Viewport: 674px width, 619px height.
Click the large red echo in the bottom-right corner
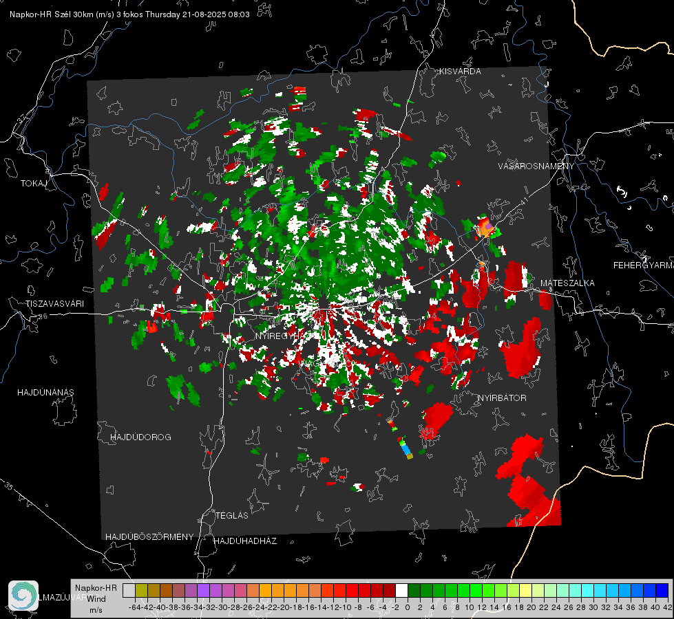point(529,481)
